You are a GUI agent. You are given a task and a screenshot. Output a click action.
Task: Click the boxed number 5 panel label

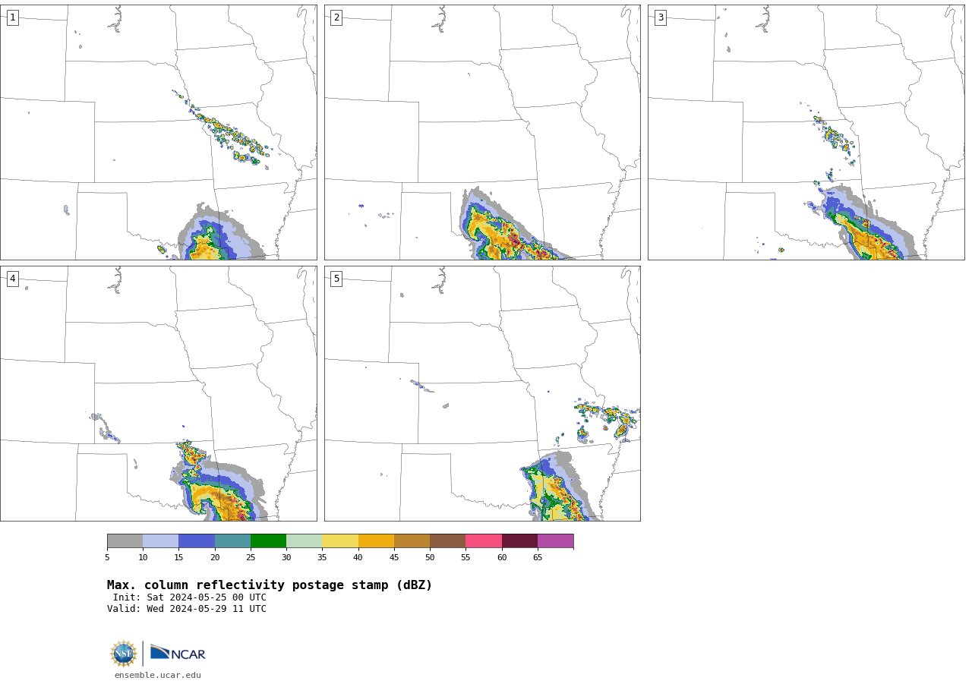[x=336, y=279]
